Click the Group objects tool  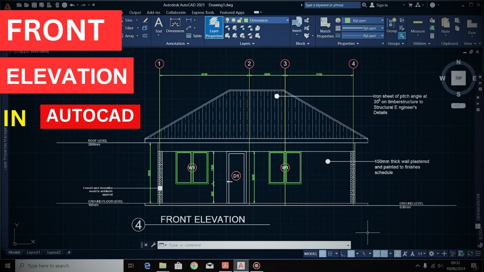(x=392, y=25)
